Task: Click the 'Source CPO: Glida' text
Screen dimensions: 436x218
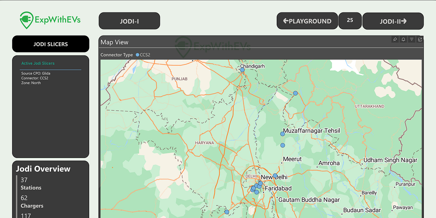Action: click(36, 73)
